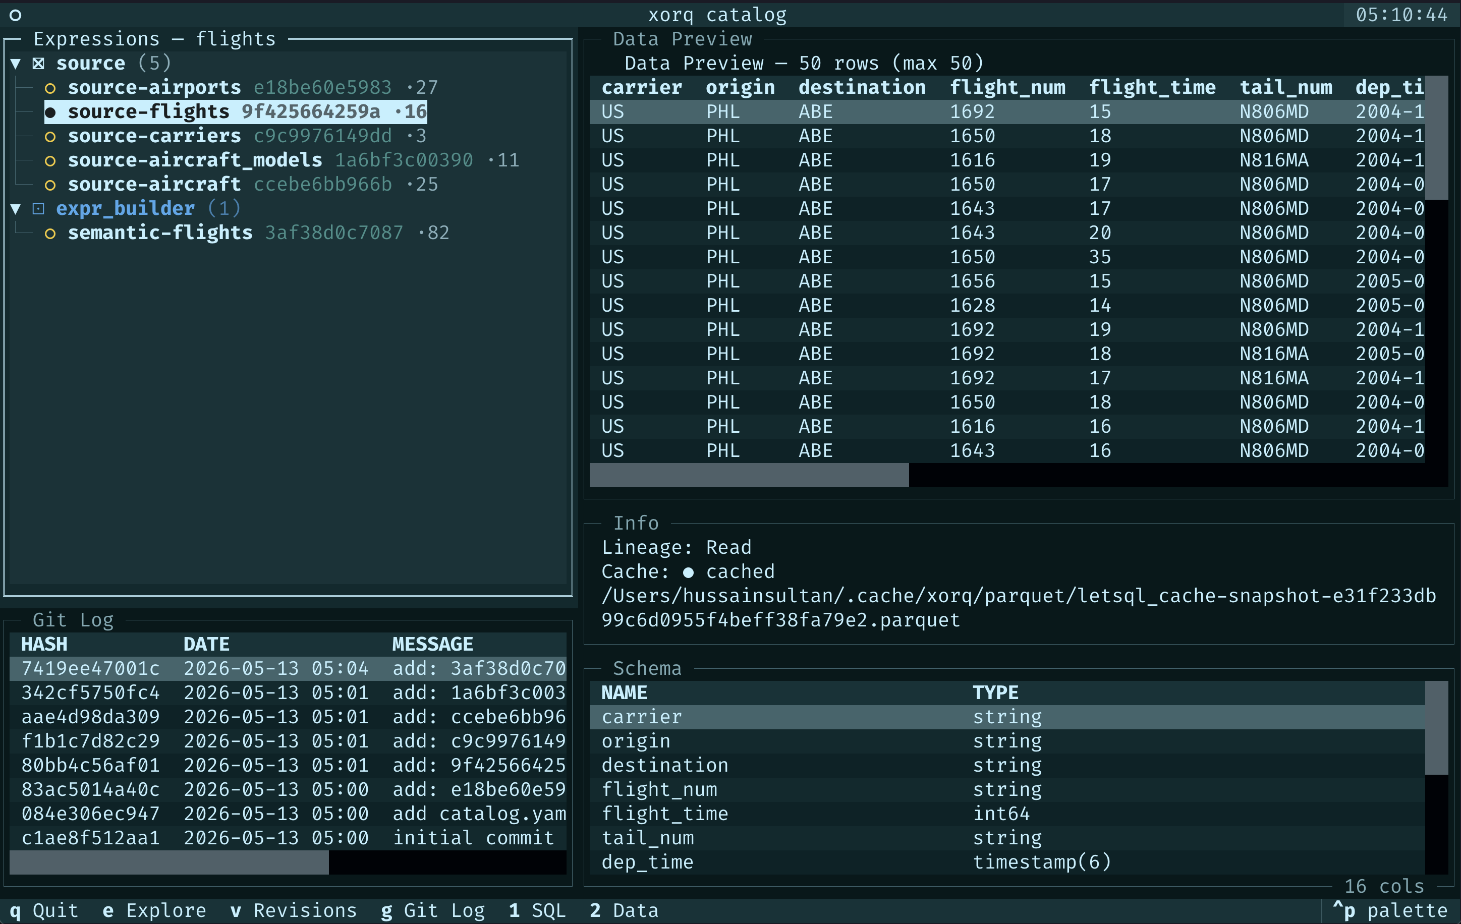
Task: Select Git Log commit 342cf5750fc4
Action: (288, 693)
